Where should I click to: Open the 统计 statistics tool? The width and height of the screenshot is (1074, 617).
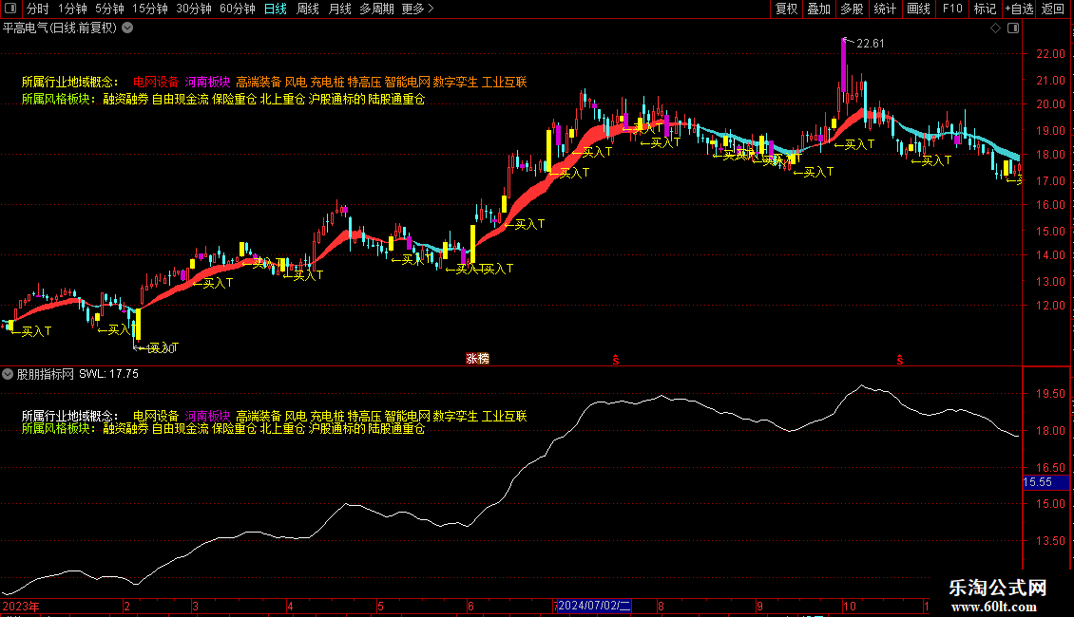tap(885, 9)
